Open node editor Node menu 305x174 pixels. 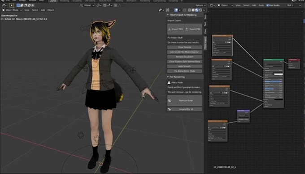pos(261,5)
